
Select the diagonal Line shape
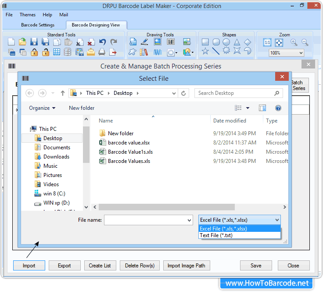coord(215,51)
